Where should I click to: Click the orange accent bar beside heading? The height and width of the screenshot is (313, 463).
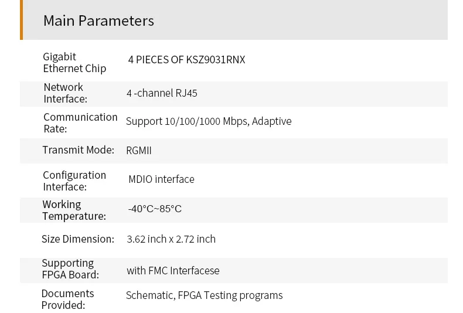[22, 20]
